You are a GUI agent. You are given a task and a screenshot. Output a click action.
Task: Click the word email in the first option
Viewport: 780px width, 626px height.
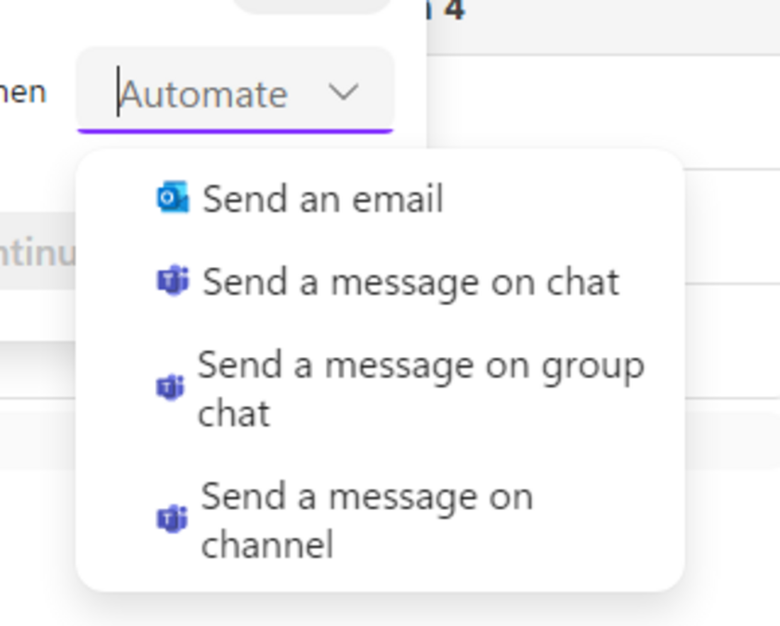[x=397, y=198]
